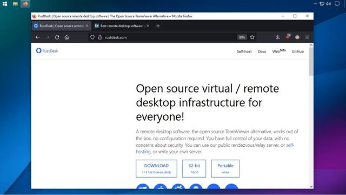Screen dimensions: 346x195
Task: Reset the 80% zoom level badge
Action: click(x=242, y=37)
